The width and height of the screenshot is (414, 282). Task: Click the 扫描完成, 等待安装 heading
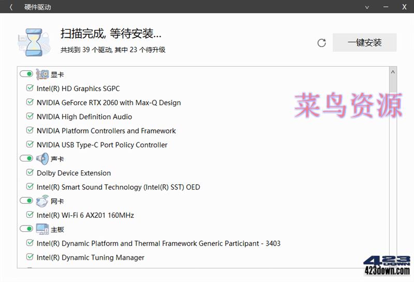tap(111, 34)
